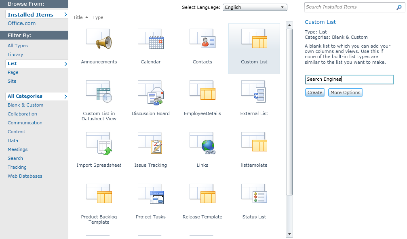Filter templates by Tracking category
This screenshot has height=239, width=407.
pyautogui.click(x=17, y=167)
